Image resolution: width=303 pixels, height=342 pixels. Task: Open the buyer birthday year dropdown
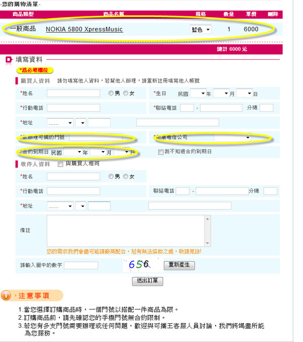point(198,93)
